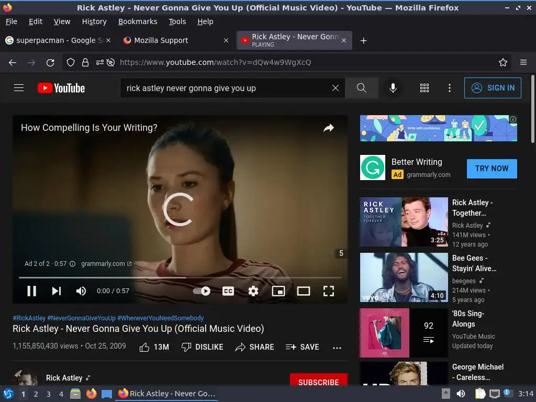
Task: Open the Tools menu
Action: 177,21
